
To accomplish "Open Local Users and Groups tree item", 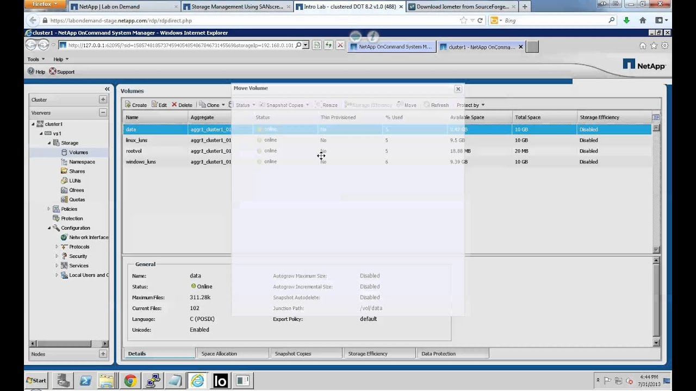I will [x=89, y=275].
